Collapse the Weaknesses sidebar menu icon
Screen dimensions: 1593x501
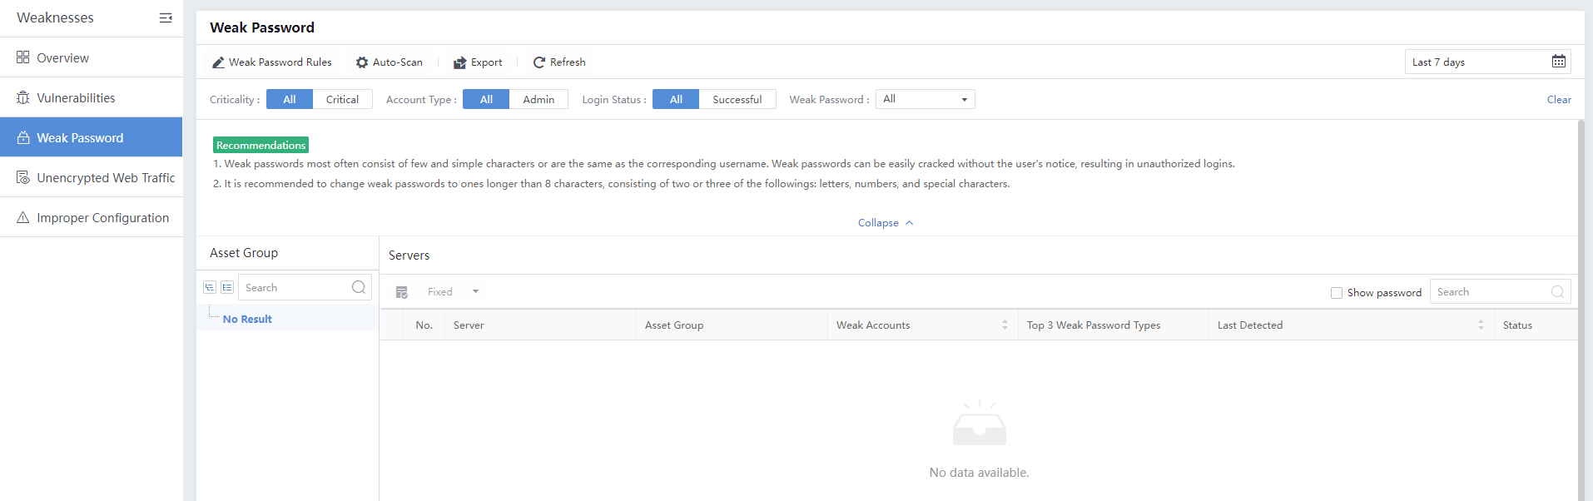coord(166,17)
